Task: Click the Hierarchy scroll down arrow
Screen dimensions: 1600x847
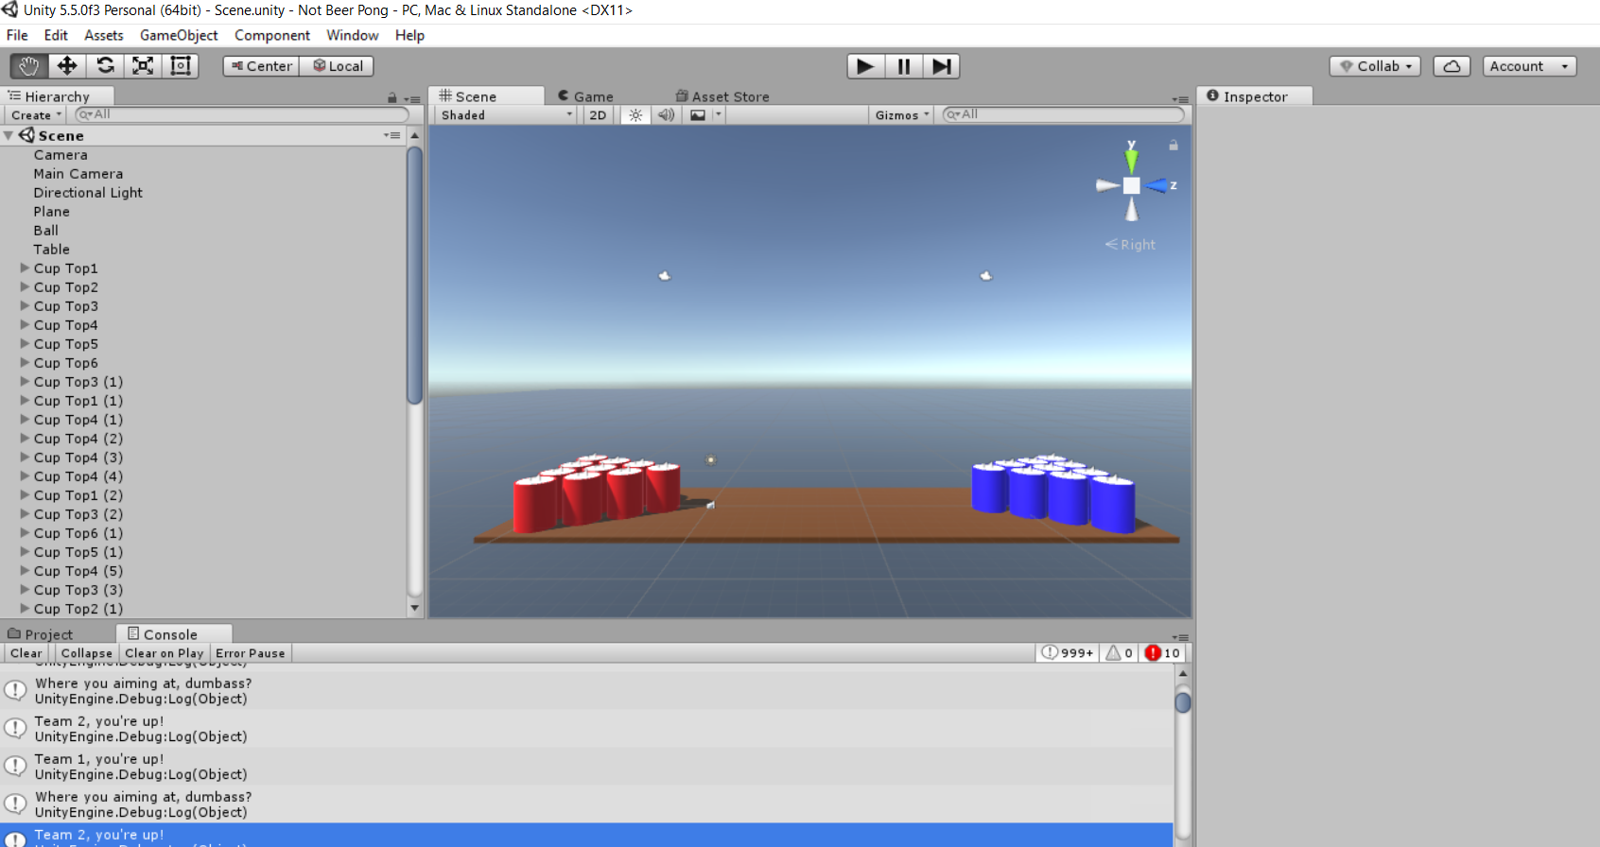Action: click(x=414, y=608)
